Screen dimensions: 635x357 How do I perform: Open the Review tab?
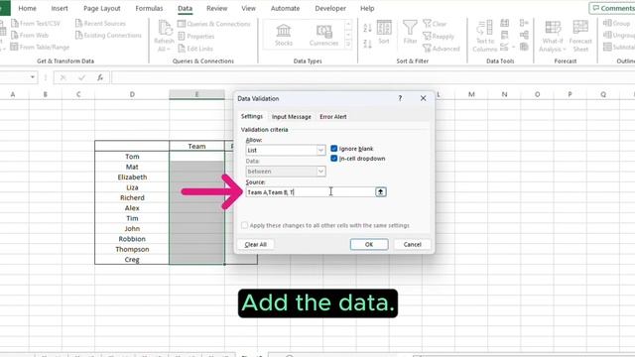(216, 8)
